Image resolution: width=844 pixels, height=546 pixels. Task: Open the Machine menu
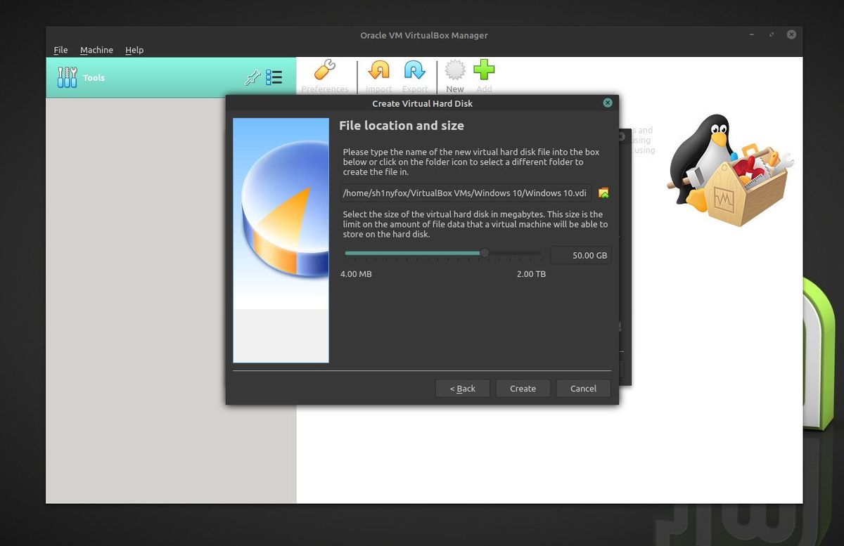96,50
